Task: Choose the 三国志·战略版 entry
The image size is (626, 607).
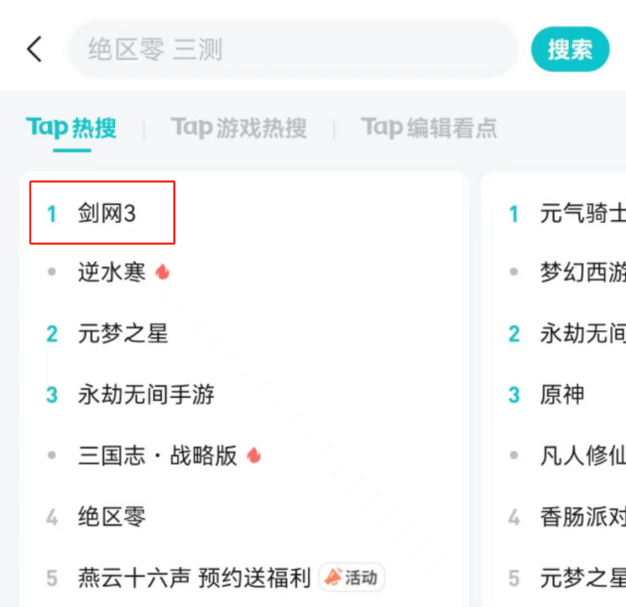Action: [158, 456]
